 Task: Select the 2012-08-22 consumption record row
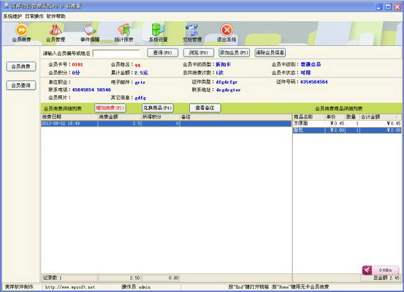[x=166, y=123]
